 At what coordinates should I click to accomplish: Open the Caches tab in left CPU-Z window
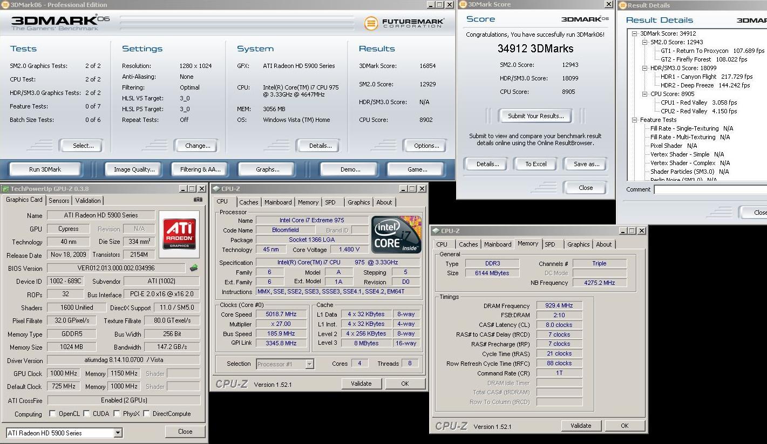click(249, 202)
